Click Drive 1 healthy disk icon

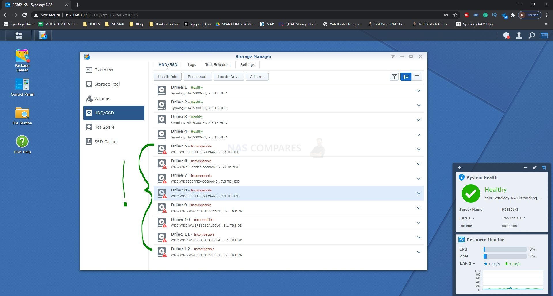click(x=162, y=90)
